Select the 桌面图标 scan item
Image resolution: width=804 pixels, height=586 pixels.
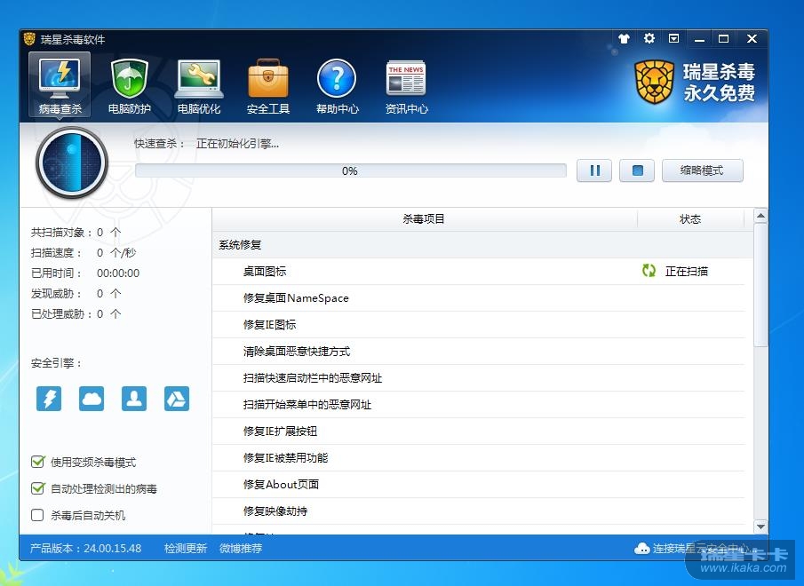click(478, 272)
